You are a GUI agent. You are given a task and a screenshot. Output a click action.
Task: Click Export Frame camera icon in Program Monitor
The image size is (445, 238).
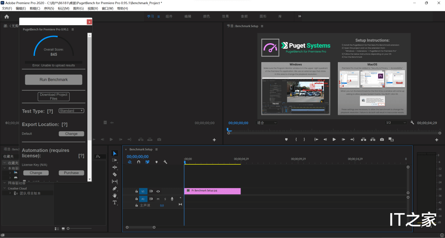[x=382, y=139]
